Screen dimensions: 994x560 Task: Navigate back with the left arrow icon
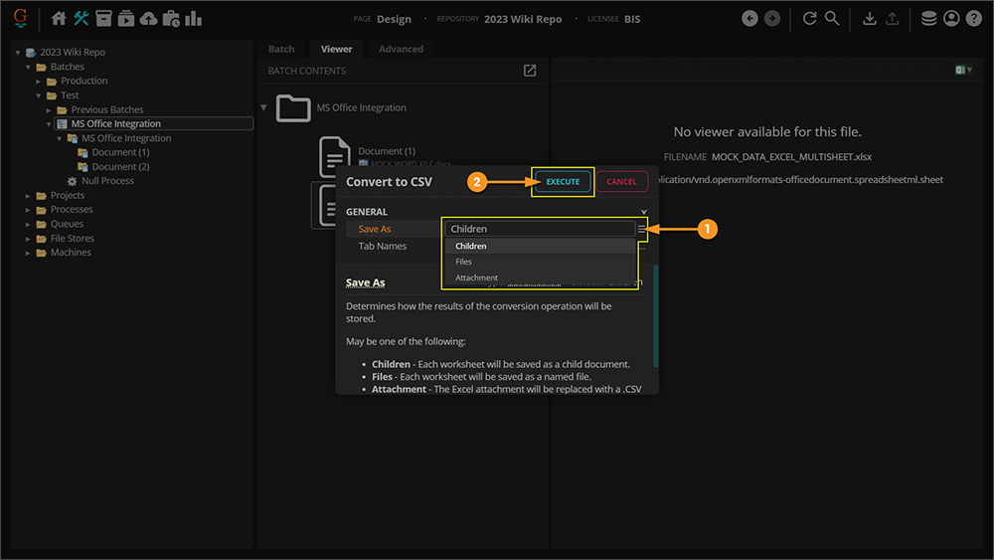coord(749,18)
